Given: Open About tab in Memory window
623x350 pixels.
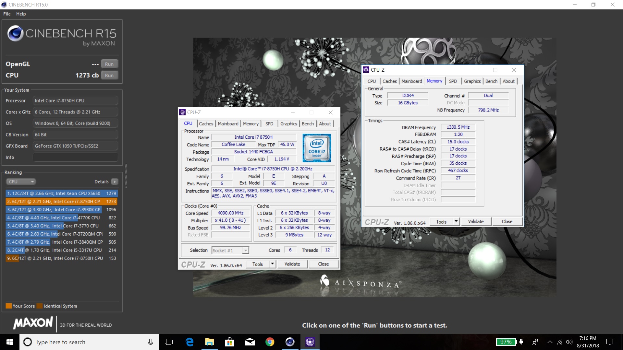Looking at the screenshot, I should coord(508,81).
